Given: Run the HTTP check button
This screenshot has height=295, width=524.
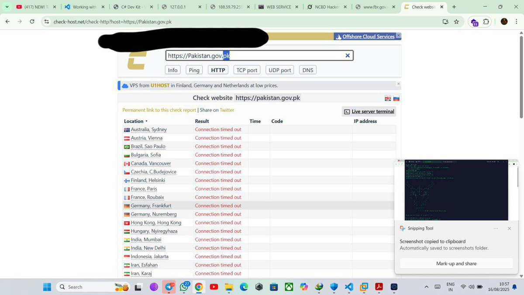Looking at the screenshot, I should (218, 70).
